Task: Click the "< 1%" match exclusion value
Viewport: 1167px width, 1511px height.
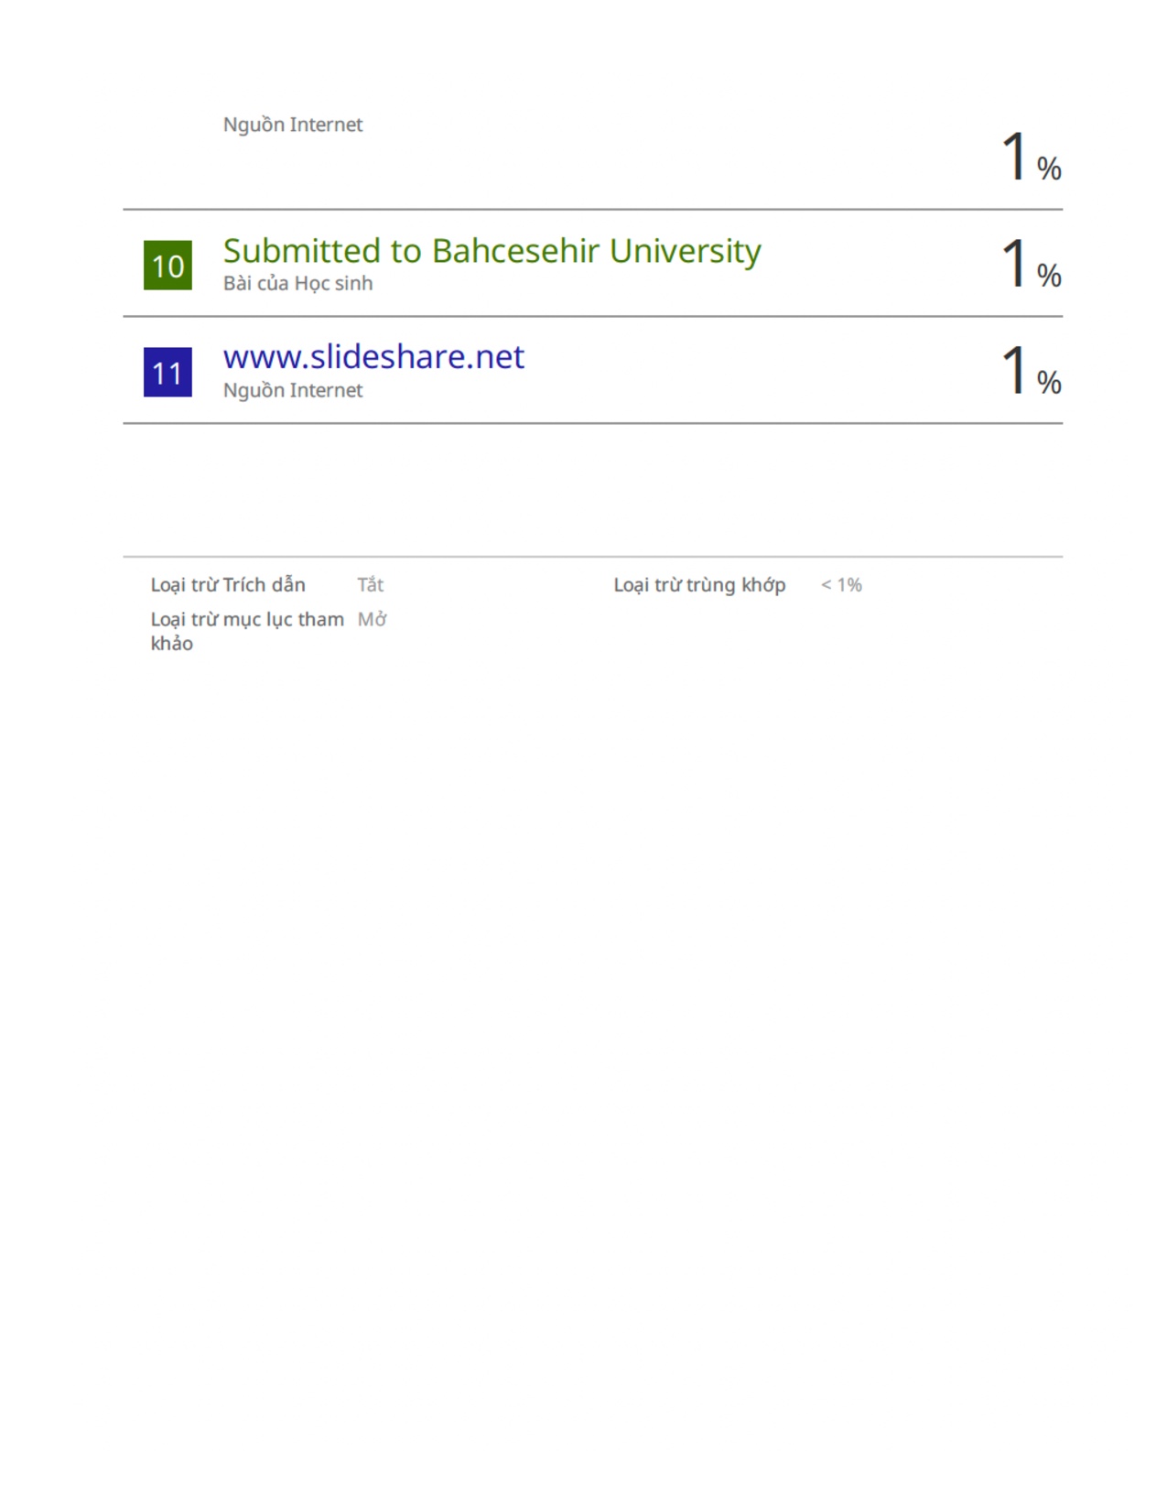Action: [841, 585]
